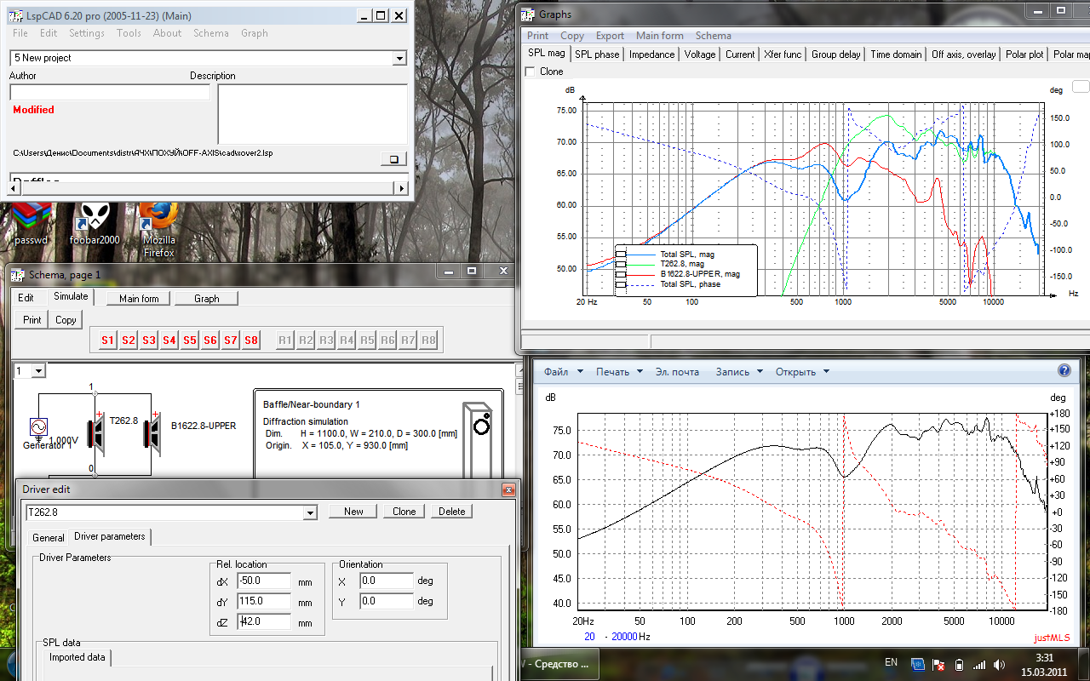Expand the Открыть menu in justMLS
This screenshot has height=681, width=1090.
[x=801, y=371]
